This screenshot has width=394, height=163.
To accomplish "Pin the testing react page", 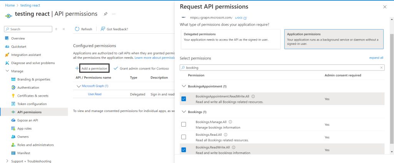I will (105, 14).
